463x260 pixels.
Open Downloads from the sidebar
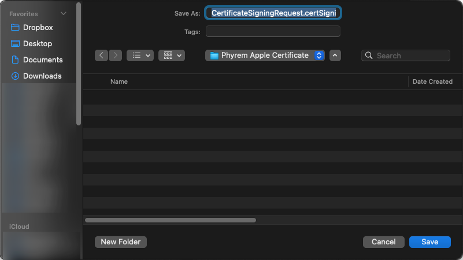pos(42,76)
